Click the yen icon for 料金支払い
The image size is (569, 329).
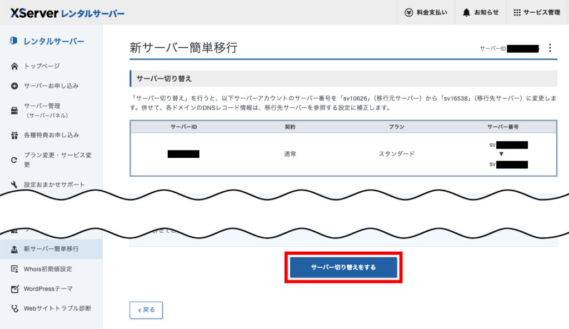[409, 12]
